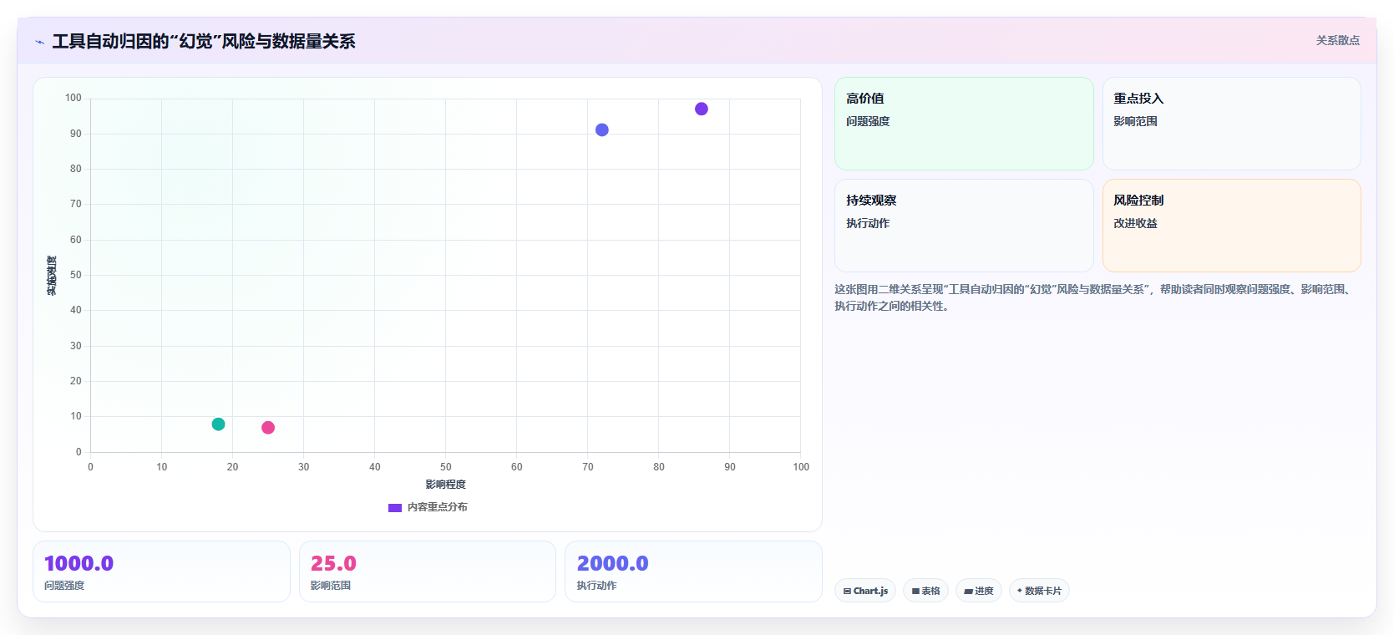This screenshot has width=1394, height=635.
Task: Click the Chart.js tag chip
Action: pos(865,591)
